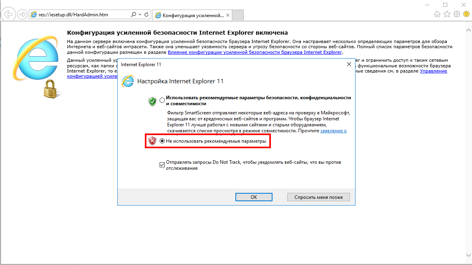Click the Back navigation arrow
Screen dimensions: 472x265
click(x=8, y=15)
